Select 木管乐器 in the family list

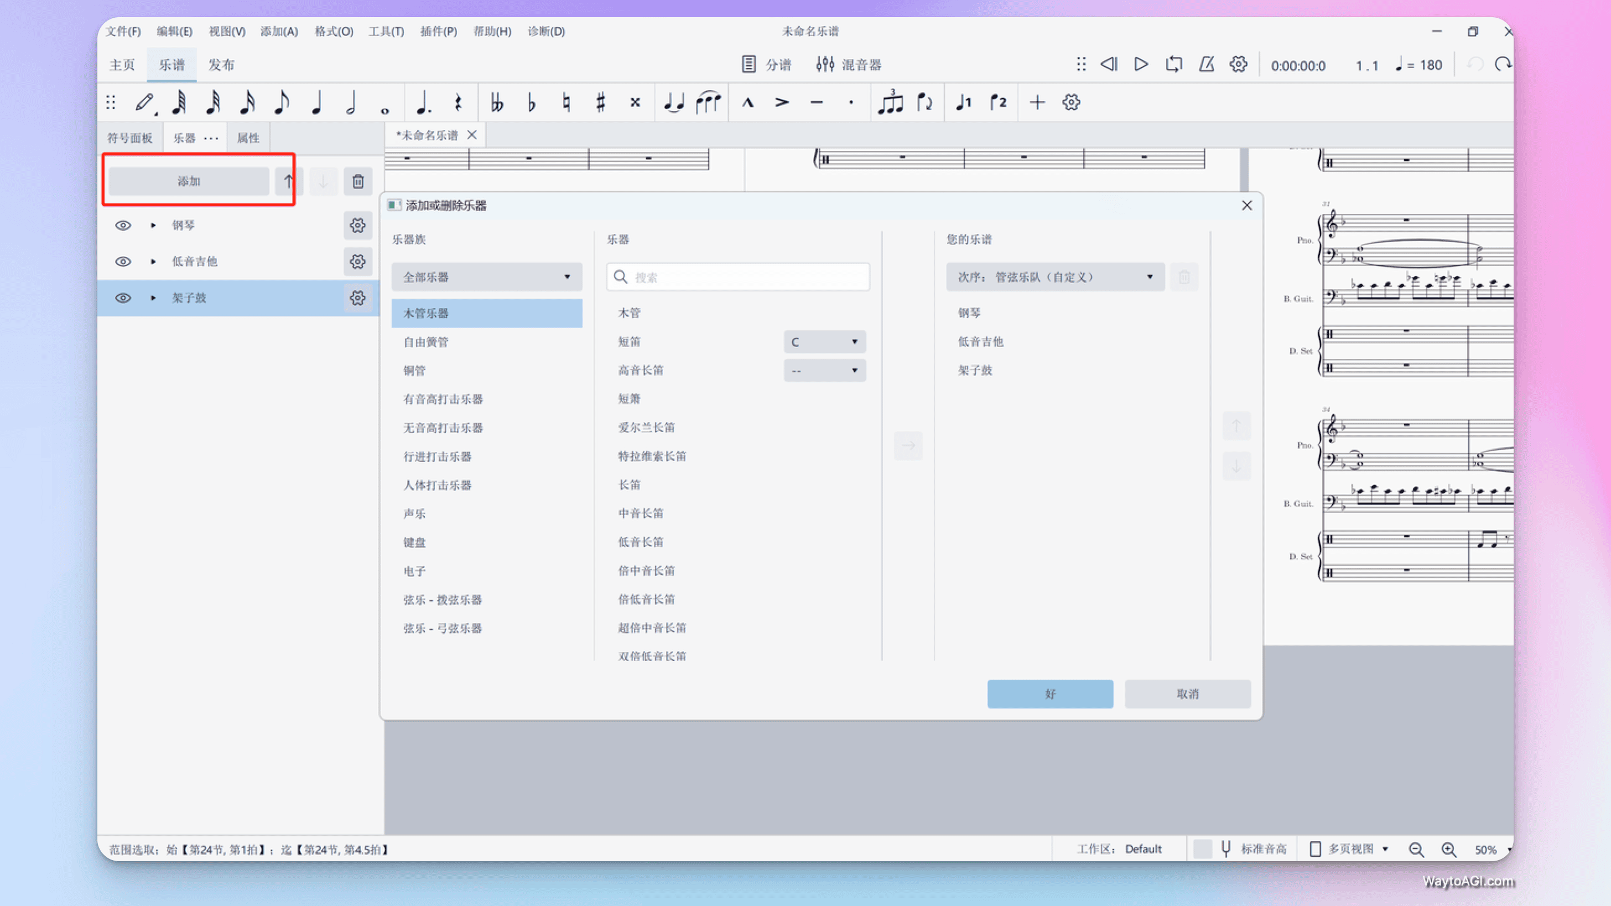coord(486,313)
